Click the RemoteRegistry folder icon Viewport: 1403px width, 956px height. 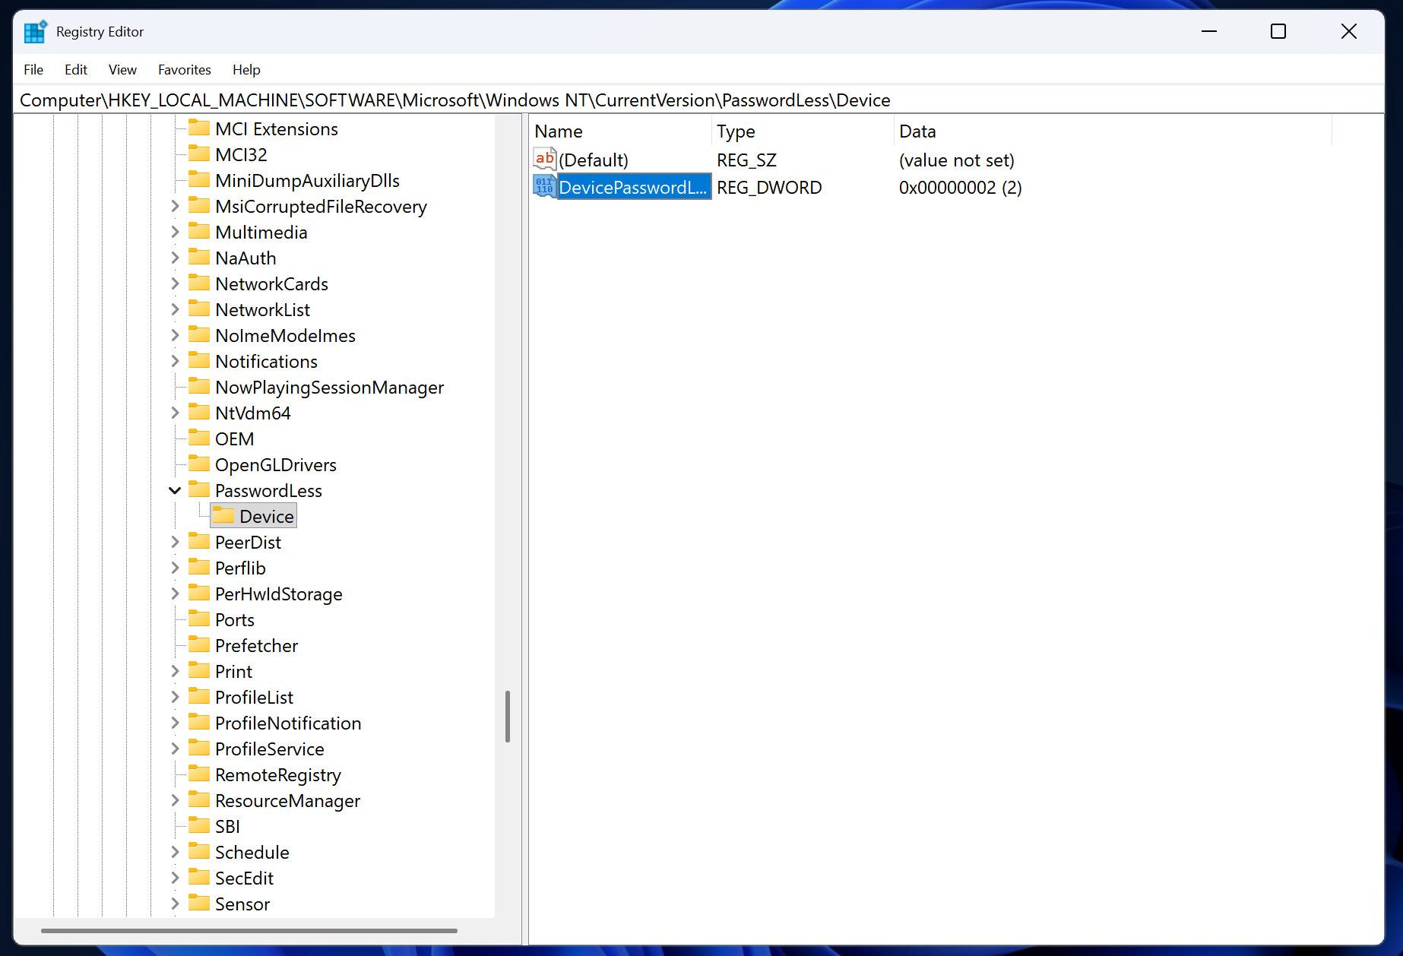click(199, 774)
